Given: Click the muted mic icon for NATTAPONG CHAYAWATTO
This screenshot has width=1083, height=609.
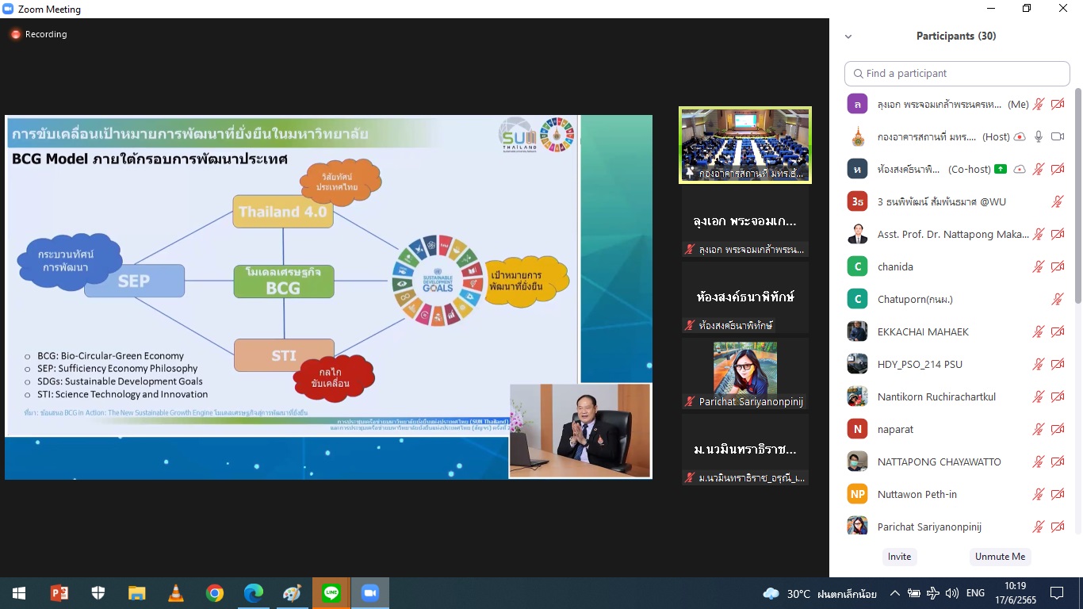Looking at the screenshot, I should [1039, 462].
